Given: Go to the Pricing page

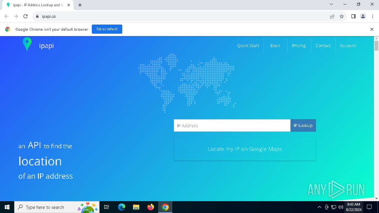Looking at the screenshot, I should pos(299,46).
